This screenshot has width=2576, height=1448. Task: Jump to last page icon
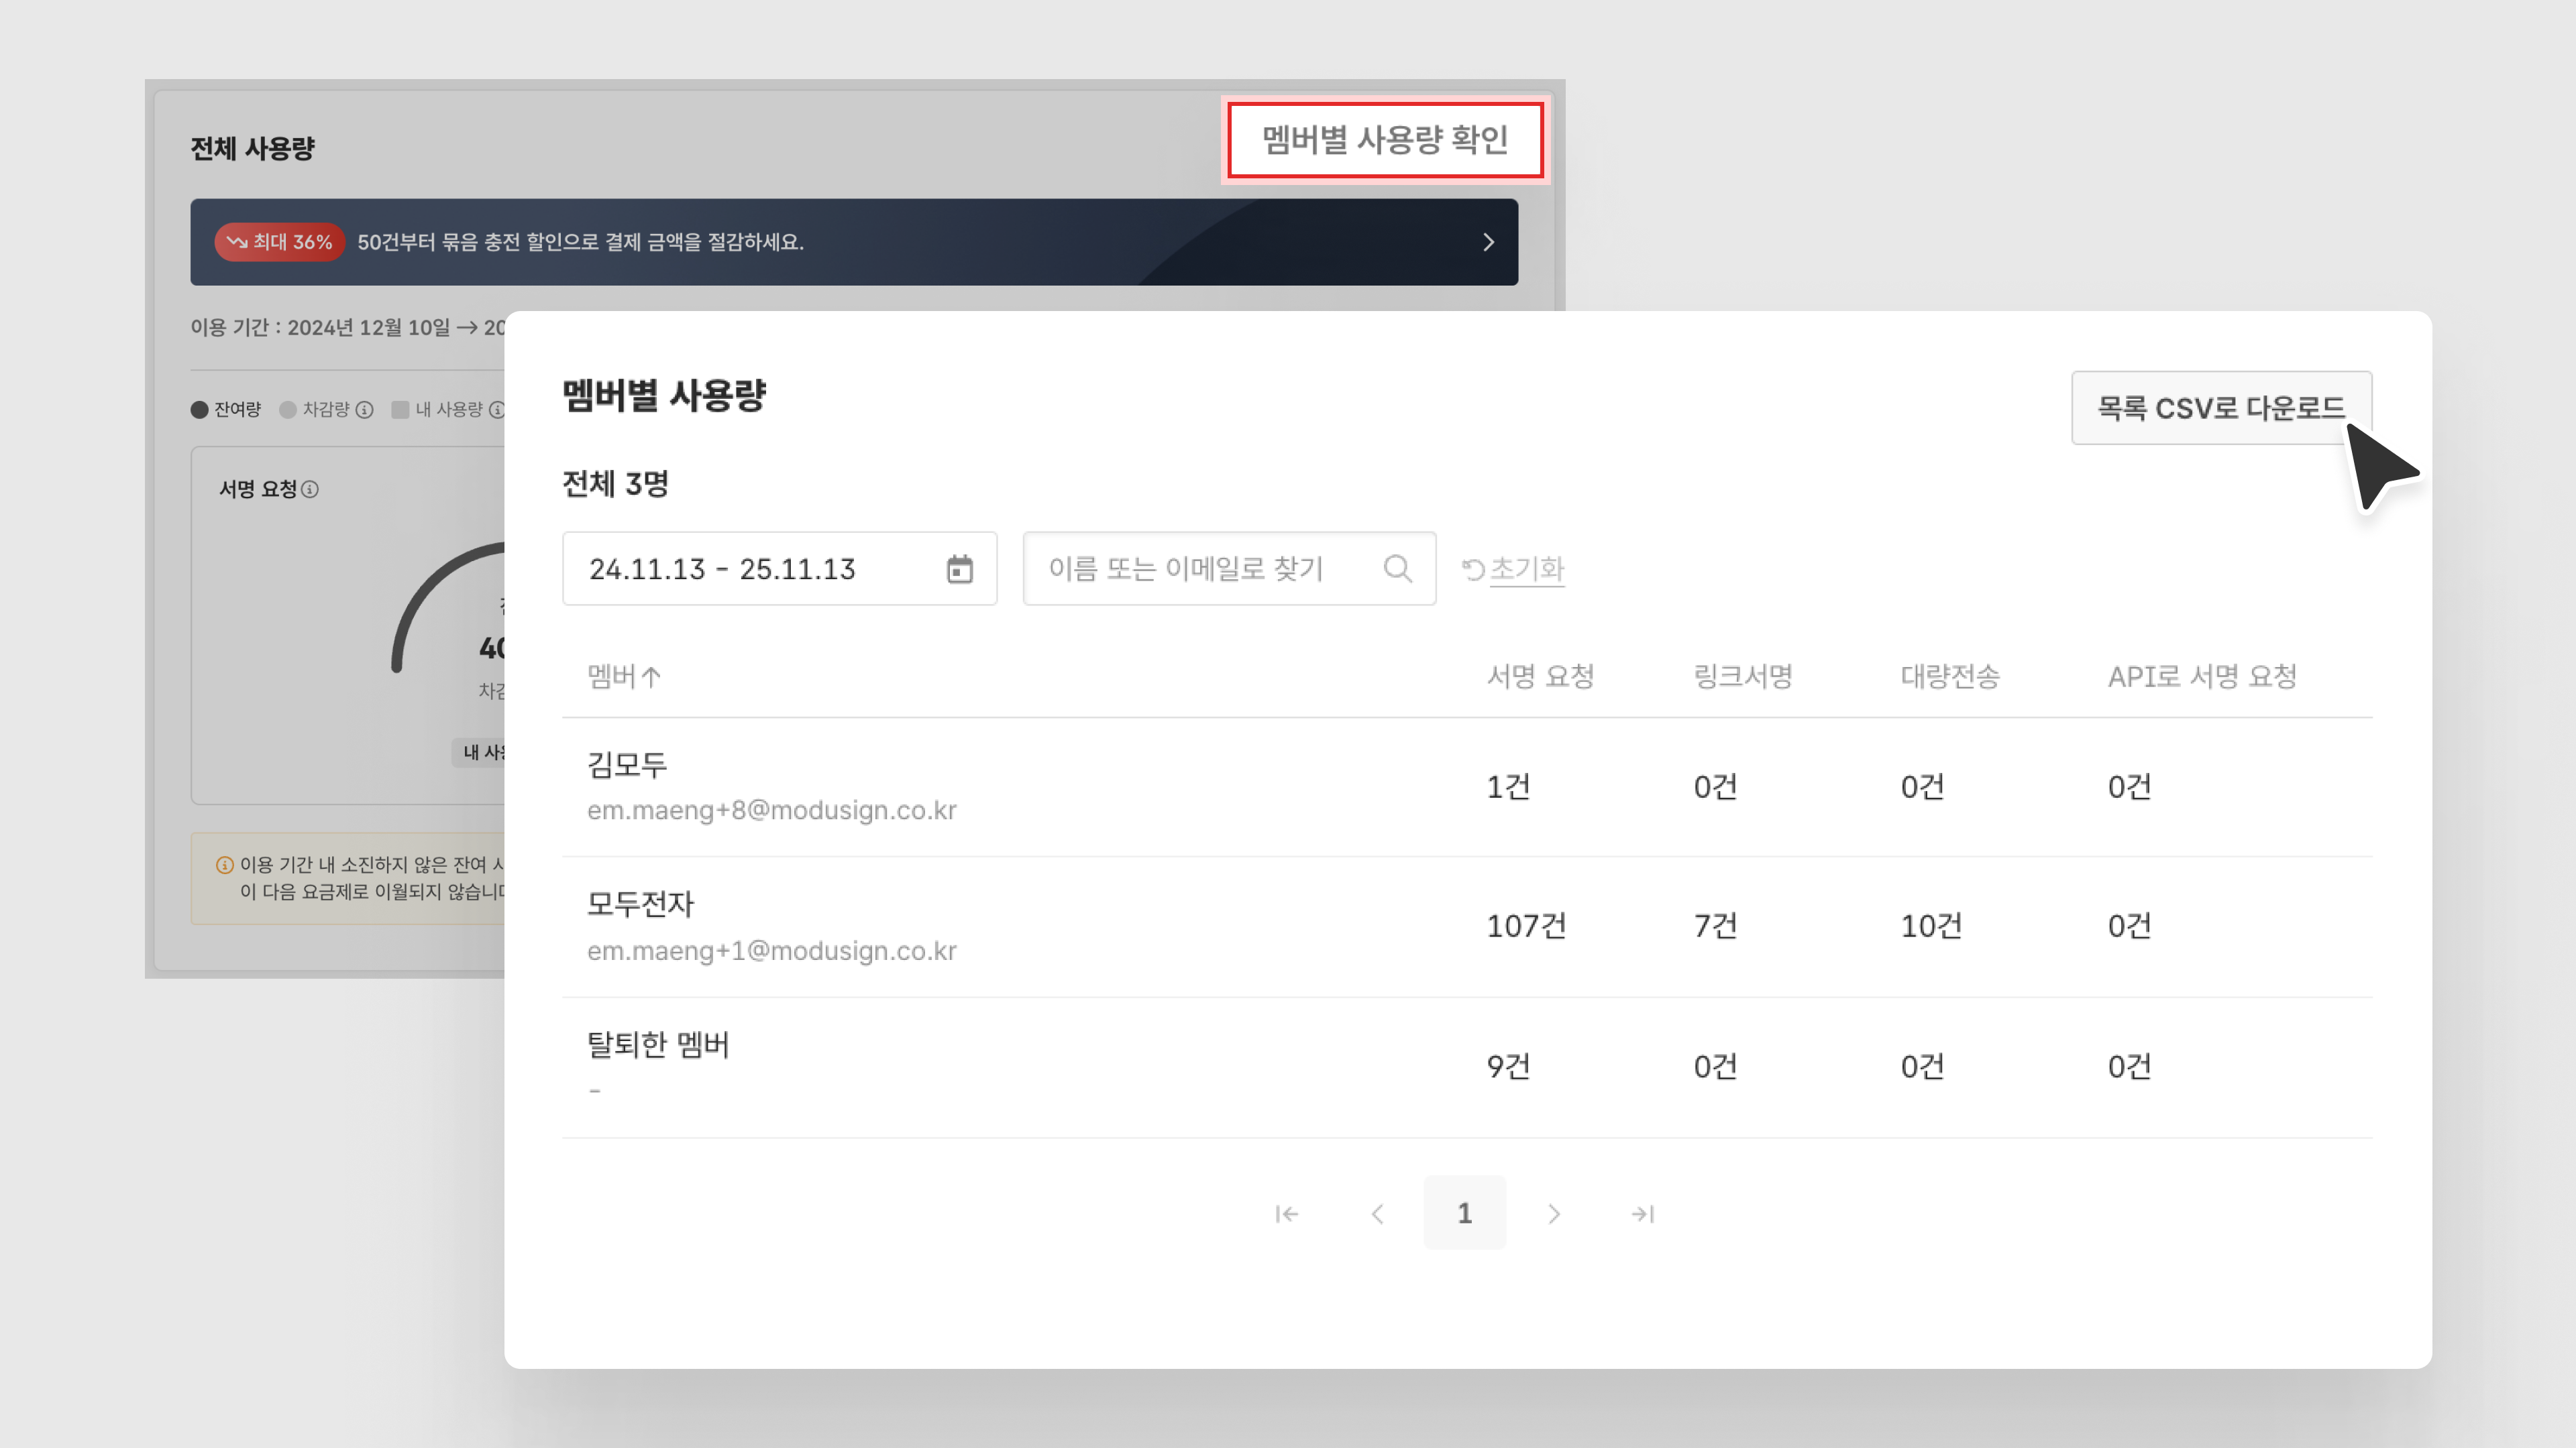(1642, 1213)
